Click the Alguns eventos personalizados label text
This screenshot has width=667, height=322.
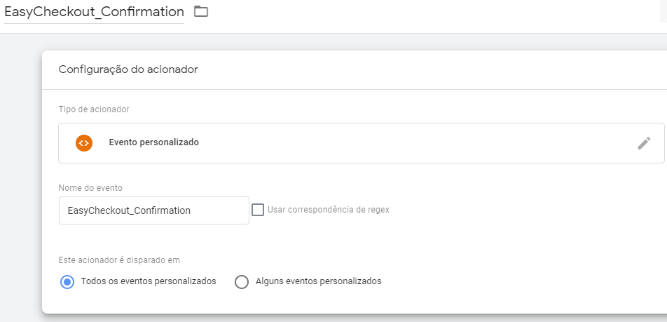319,281
